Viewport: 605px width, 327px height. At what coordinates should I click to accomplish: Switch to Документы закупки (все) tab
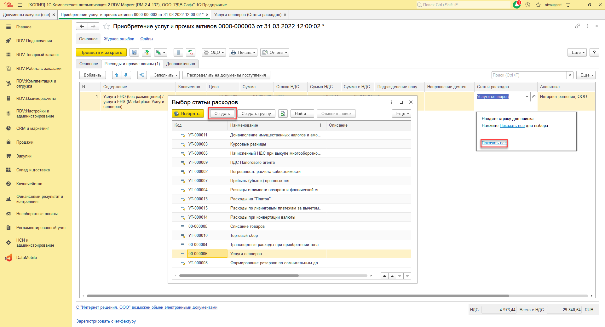pyautogui.click(x=26, y=15)
